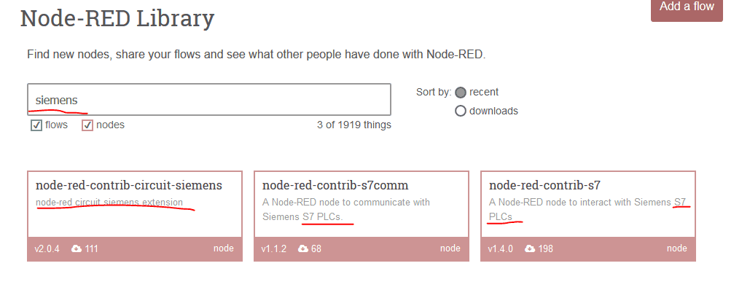This screenshot has height=282, width=750.
Task: Click circuit siemens extension description text
Action: (x=109, y=202)
